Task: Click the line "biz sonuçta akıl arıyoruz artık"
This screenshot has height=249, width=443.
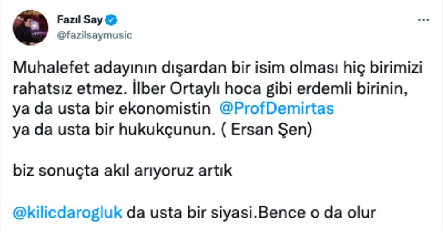Action: [x=123, y=170]
